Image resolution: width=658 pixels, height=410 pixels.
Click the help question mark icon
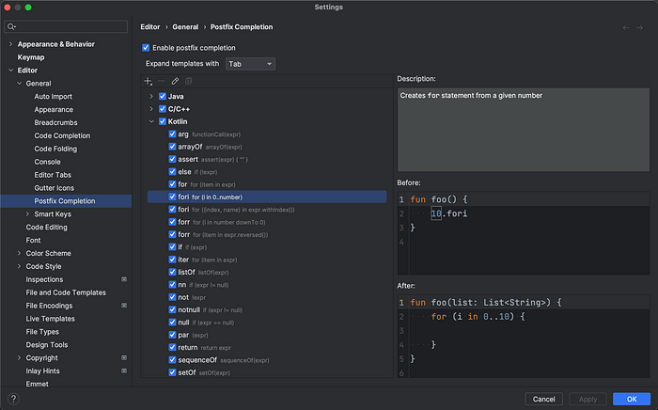(13, 398)
